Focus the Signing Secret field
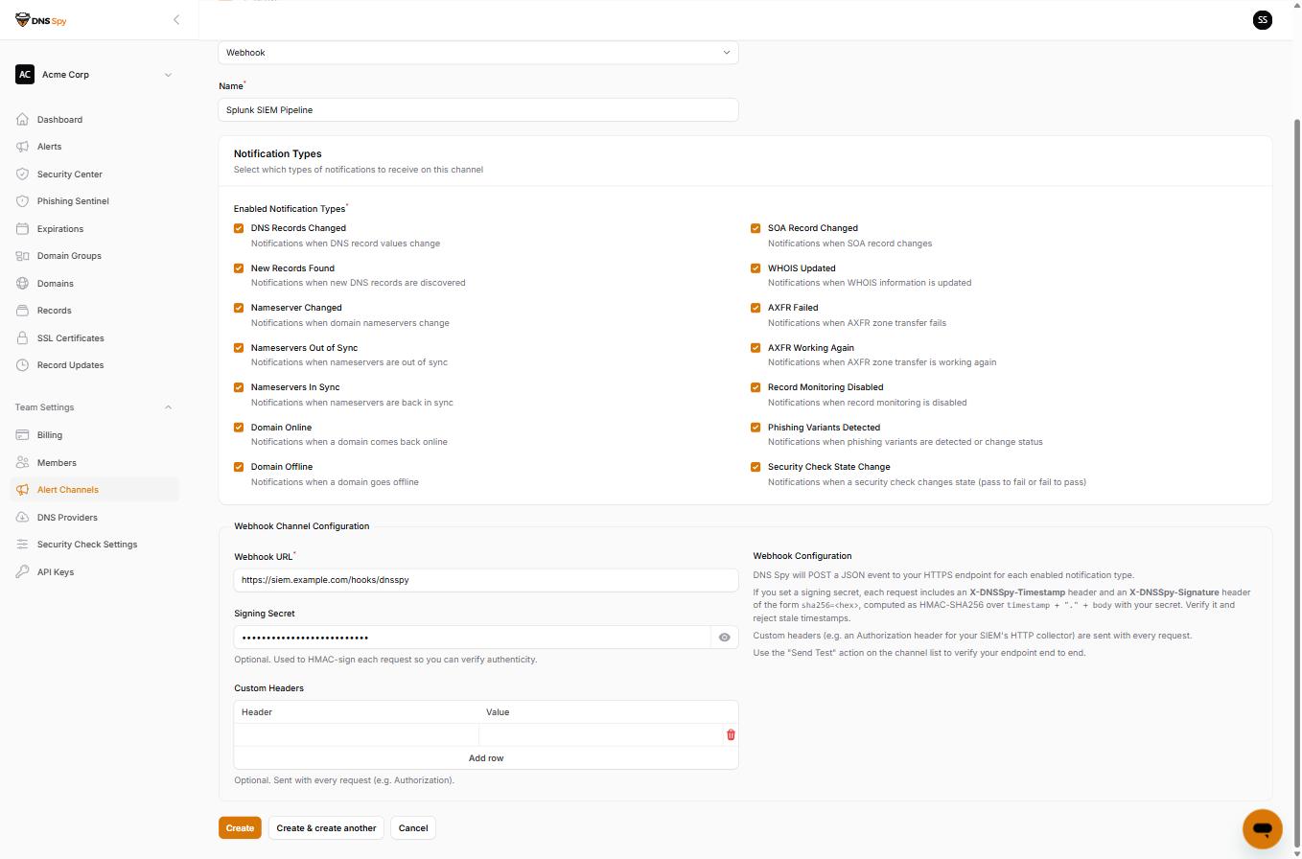Screen dimensions: 1302x859 (473, 638)
